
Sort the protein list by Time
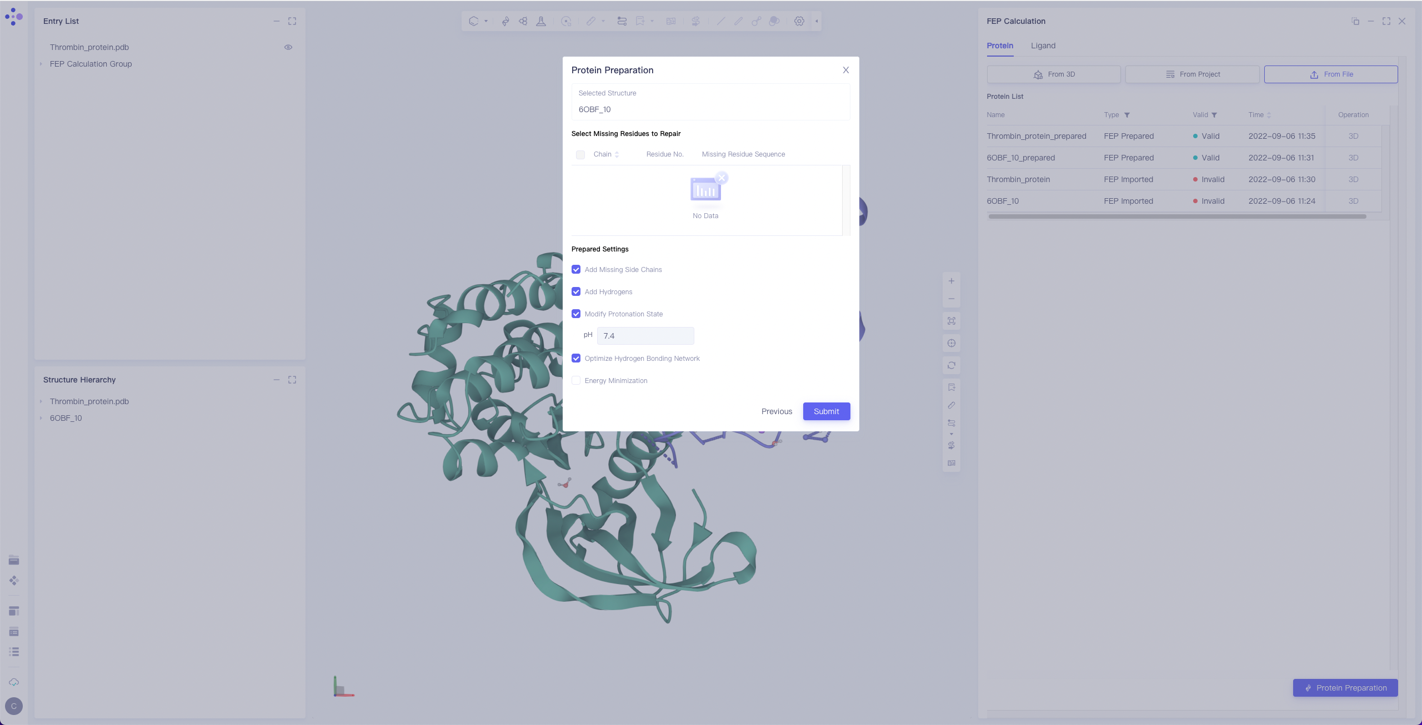pyautogui.click(x=1269, y=115)
